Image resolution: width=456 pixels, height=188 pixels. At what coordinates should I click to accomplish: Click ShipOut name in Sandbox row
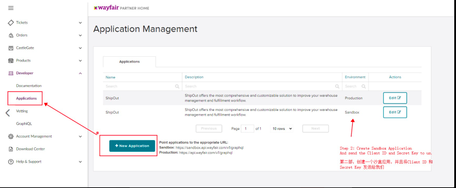click(x=112, y=112)
